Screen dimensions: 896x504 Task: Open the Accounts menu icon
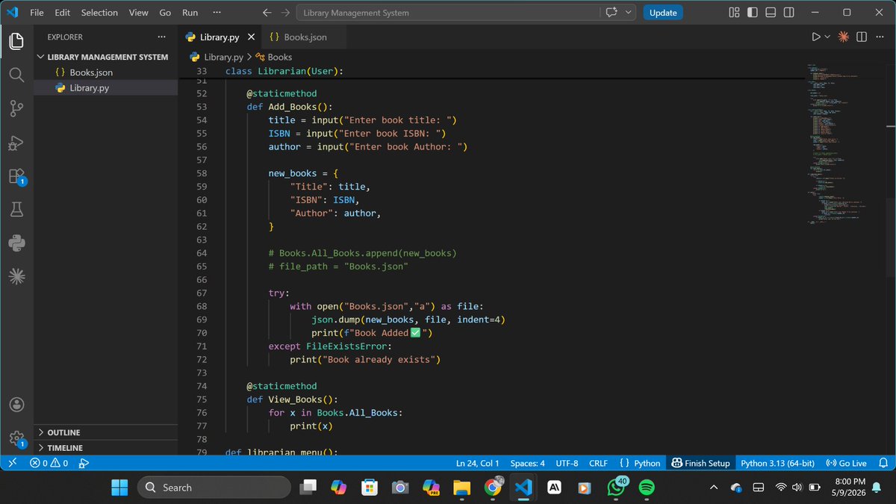[16, 404]
